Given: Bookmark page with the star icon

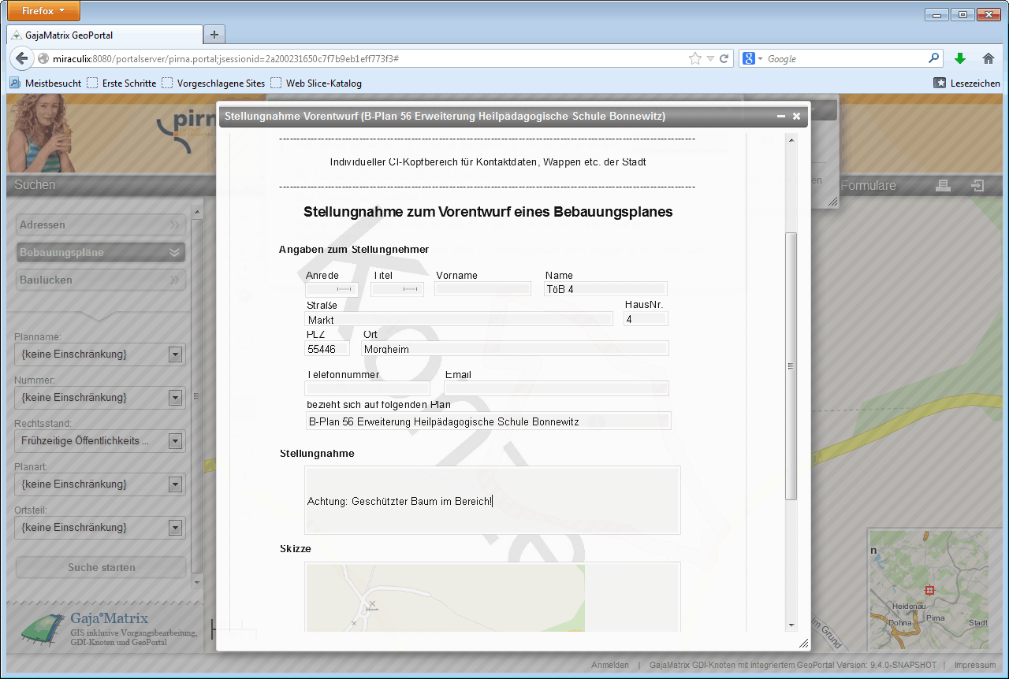Looking at the screenshot, I should click(694, 58).
